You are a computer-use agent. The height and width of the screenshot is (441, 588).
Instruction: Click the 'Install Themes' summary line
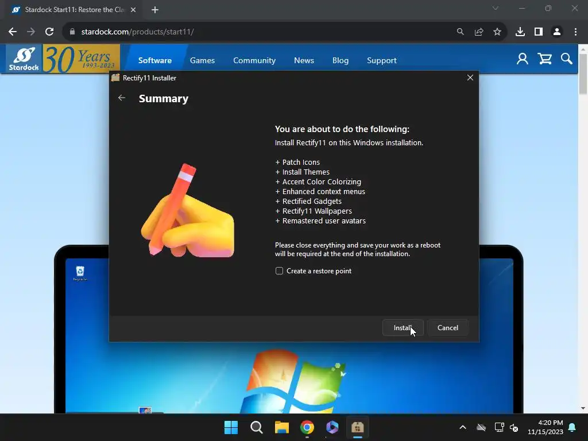[303, 172]
